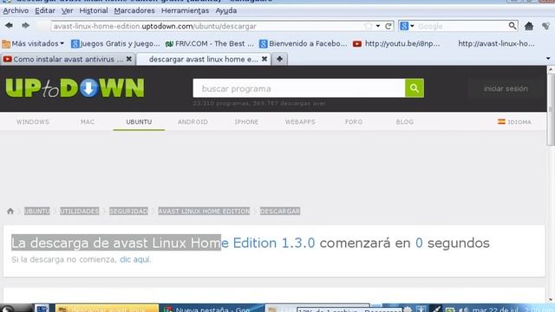This screenshot has width=555, height=312.
Task: Bookmark this page with the star icon
Action: pos(369,26)
